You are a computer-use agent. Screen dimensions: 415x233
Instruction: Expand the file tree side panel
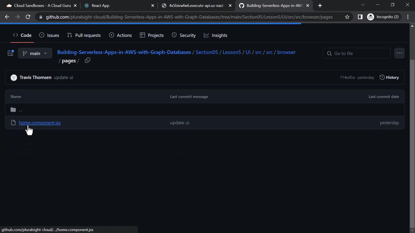(x=10, y=53)
